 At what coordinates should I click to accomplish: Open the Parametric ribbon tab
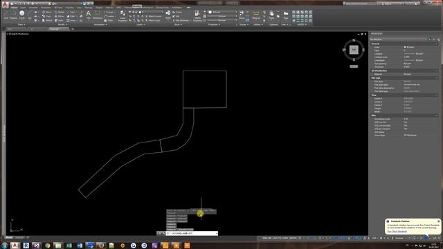click(x=46, y=8)
